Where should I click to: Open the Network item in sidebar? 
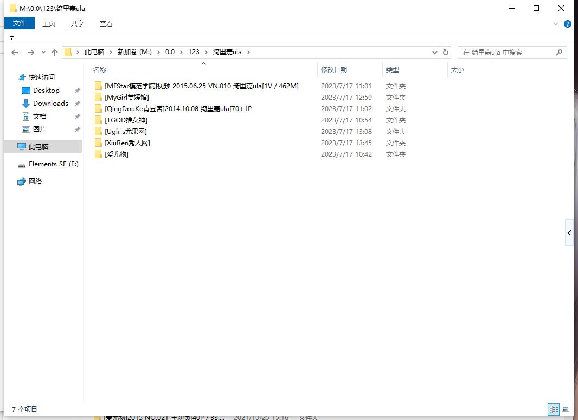[35, 182]
